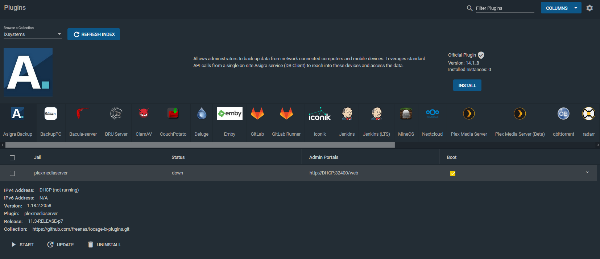Start the plexmediaserver jail

coord(22,245)
